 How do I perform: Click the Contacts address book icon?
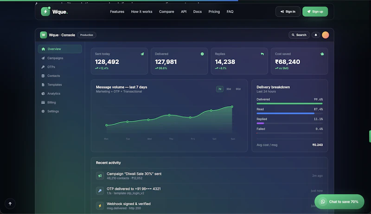(x=43, y=76)
